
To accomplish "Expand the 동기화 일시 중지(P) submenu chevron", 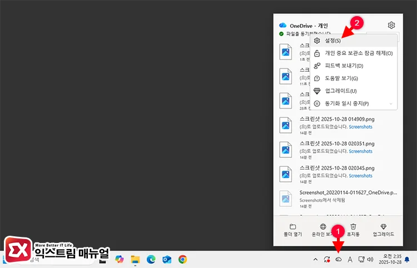I will [390, 103].
